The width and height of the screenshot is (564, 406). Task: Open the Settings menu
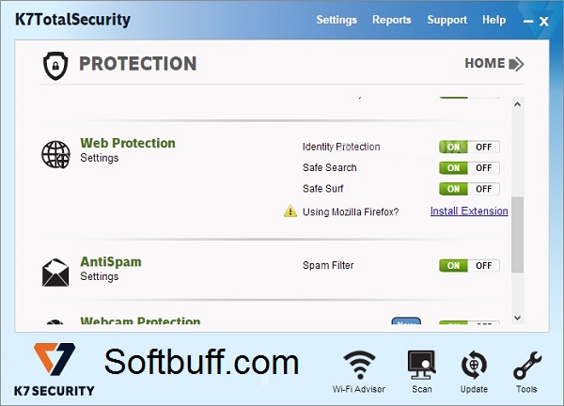pos(337,20)
